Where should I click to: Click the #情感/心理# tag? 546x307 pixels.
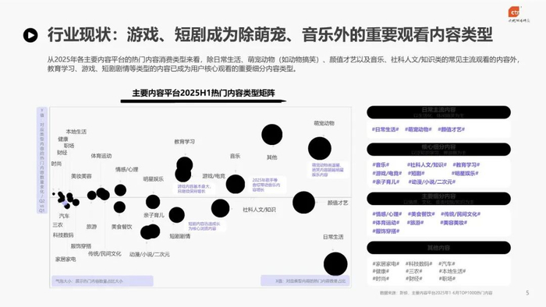(x=387, y=214)
